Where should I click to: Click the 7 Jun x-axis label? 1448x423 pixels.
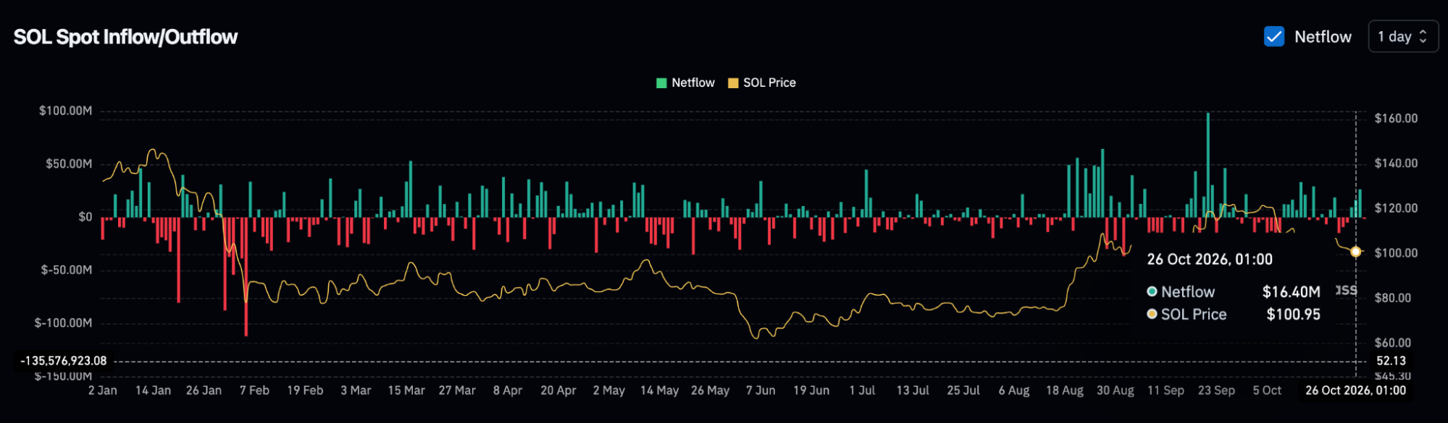[x=761, y=390]
